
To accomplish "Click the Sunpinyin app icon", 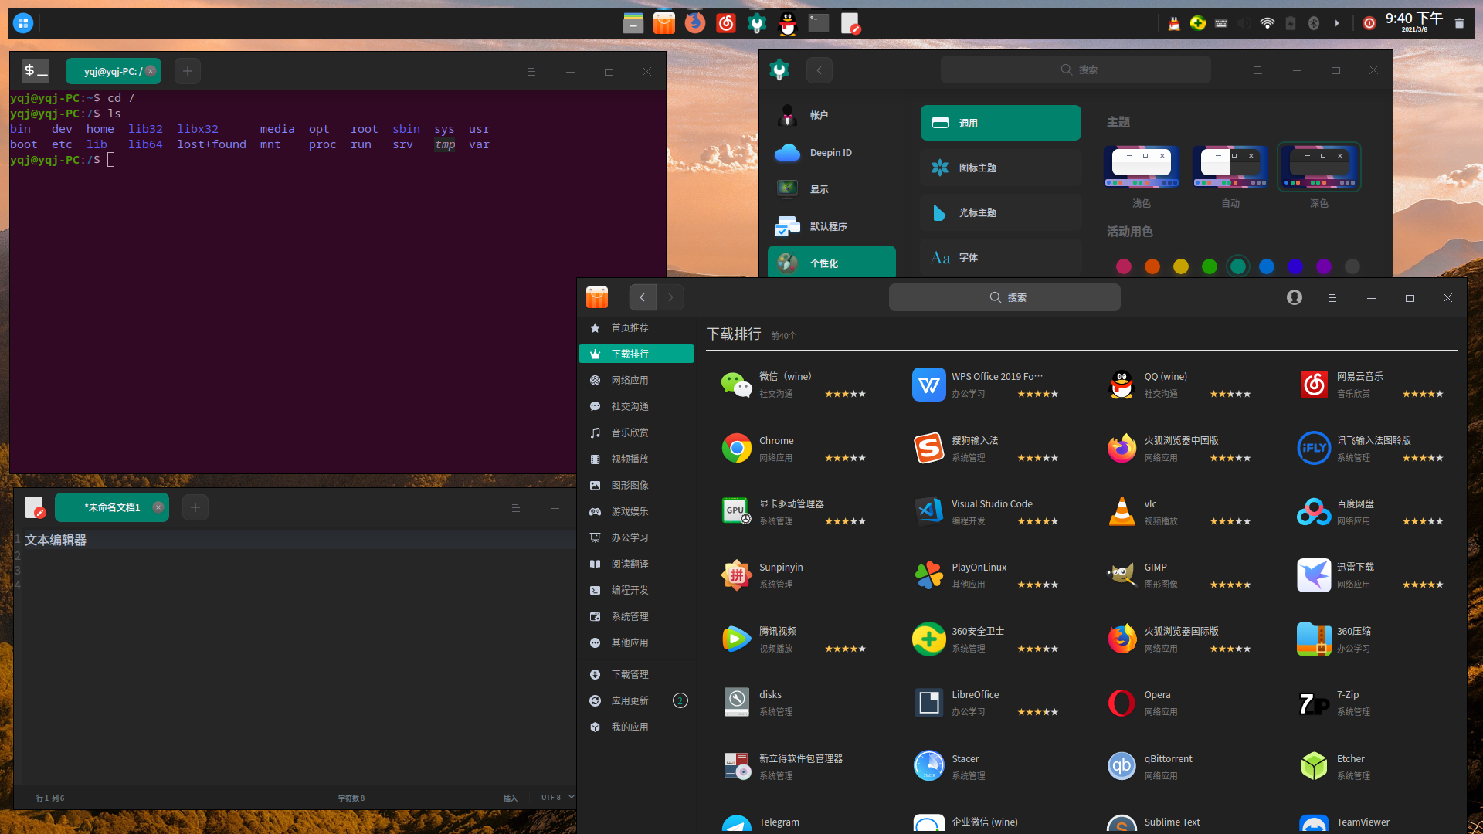I will 736,575.
